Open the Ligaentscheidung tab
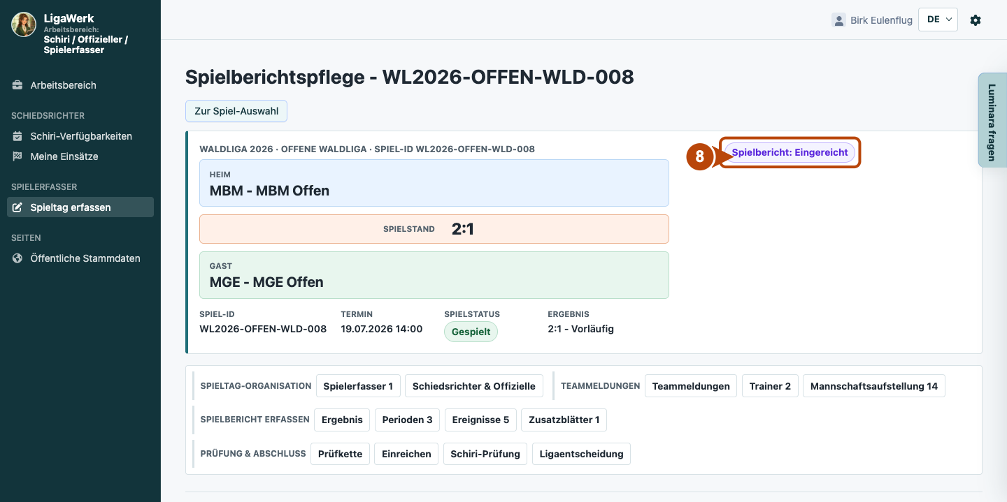 point(582,454)
